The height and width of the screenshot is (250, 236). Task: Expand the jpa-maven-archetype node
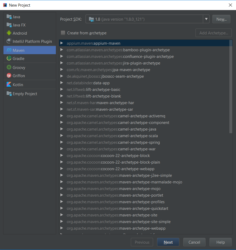(x=62, y=70)
